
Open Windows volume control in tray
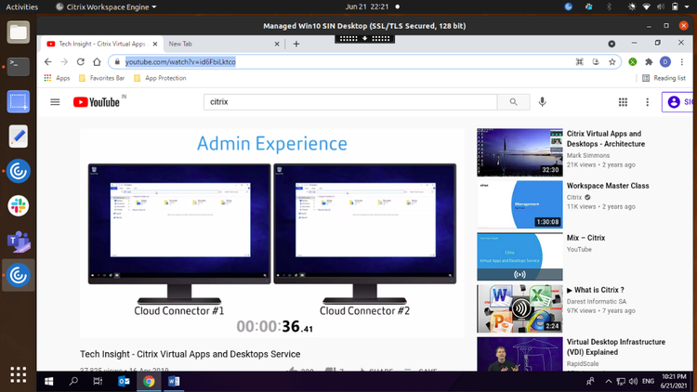tap(634, 382)
